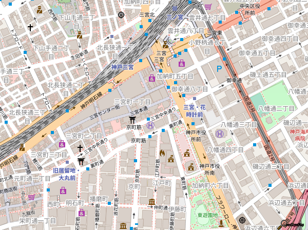Click the ship's wheel icon near 三宮北
Image resolution: width=308 pixels, height=230 pixels.
[x=121, y=14]
